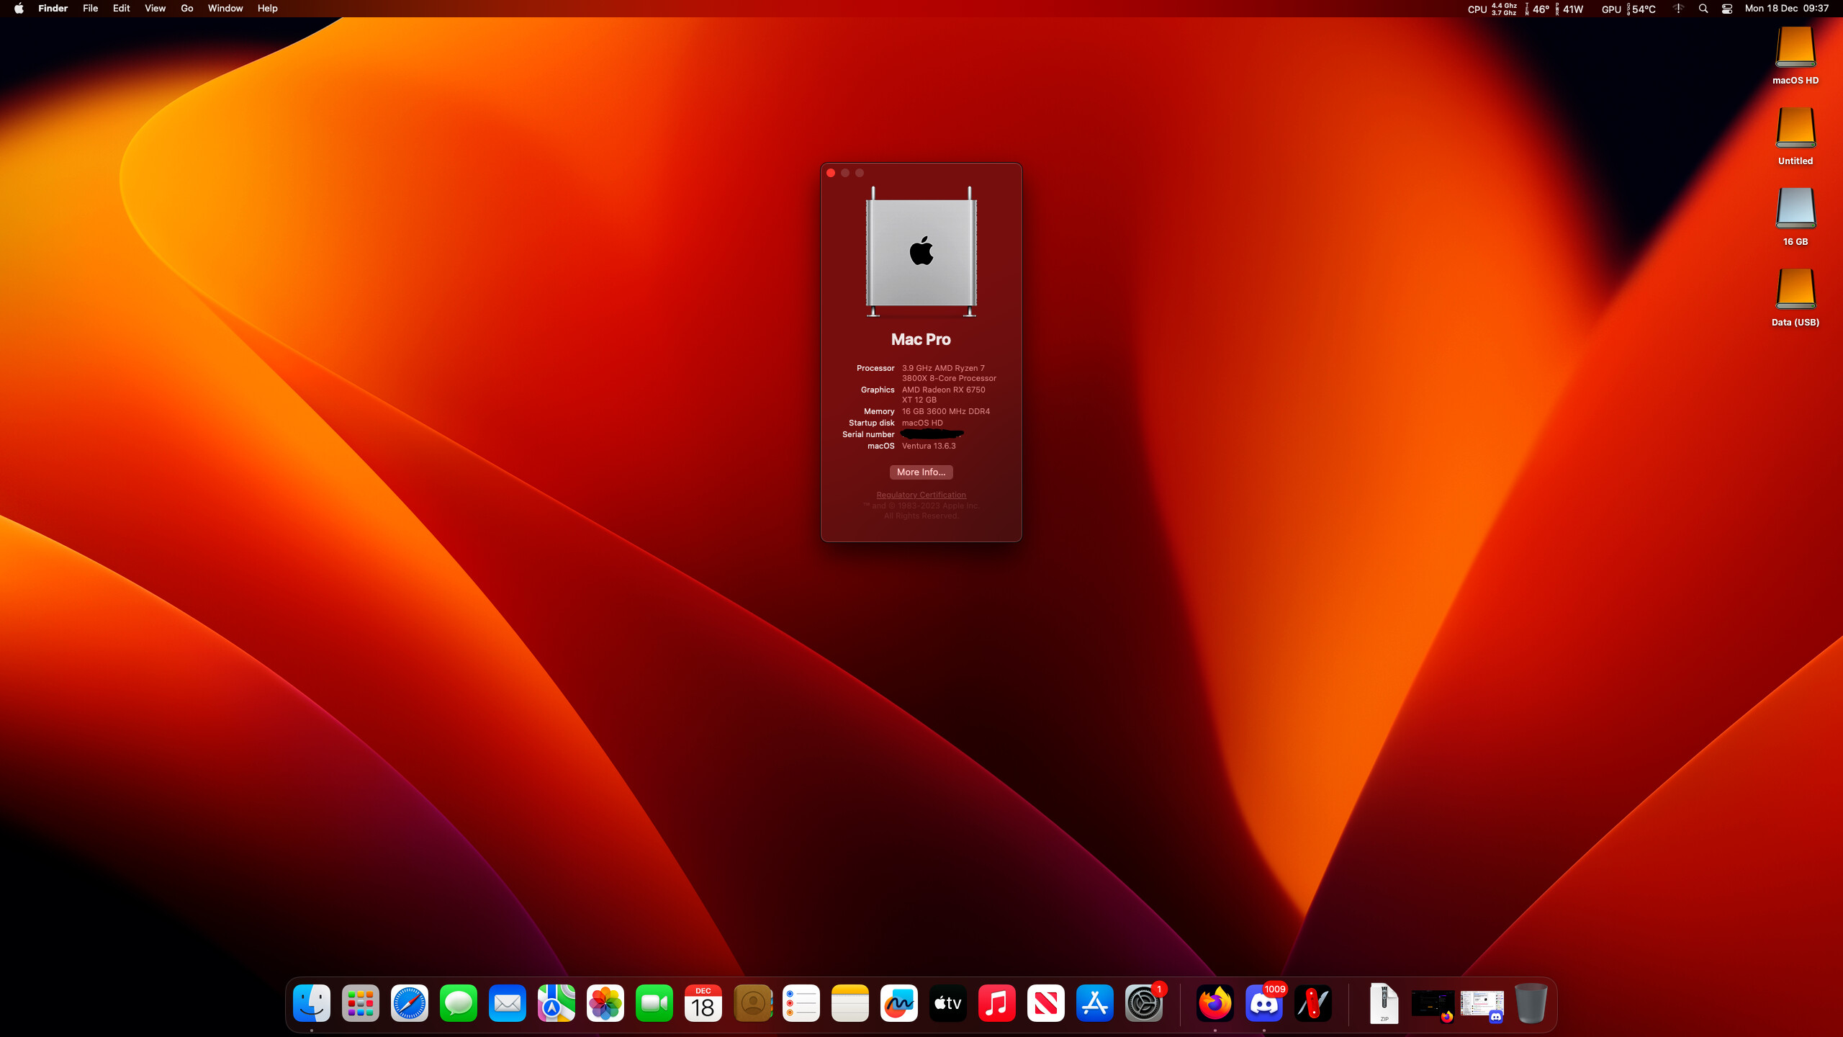The image size is (1843, 1037).
Task: Open the News app
Action: [1046, 1003]
